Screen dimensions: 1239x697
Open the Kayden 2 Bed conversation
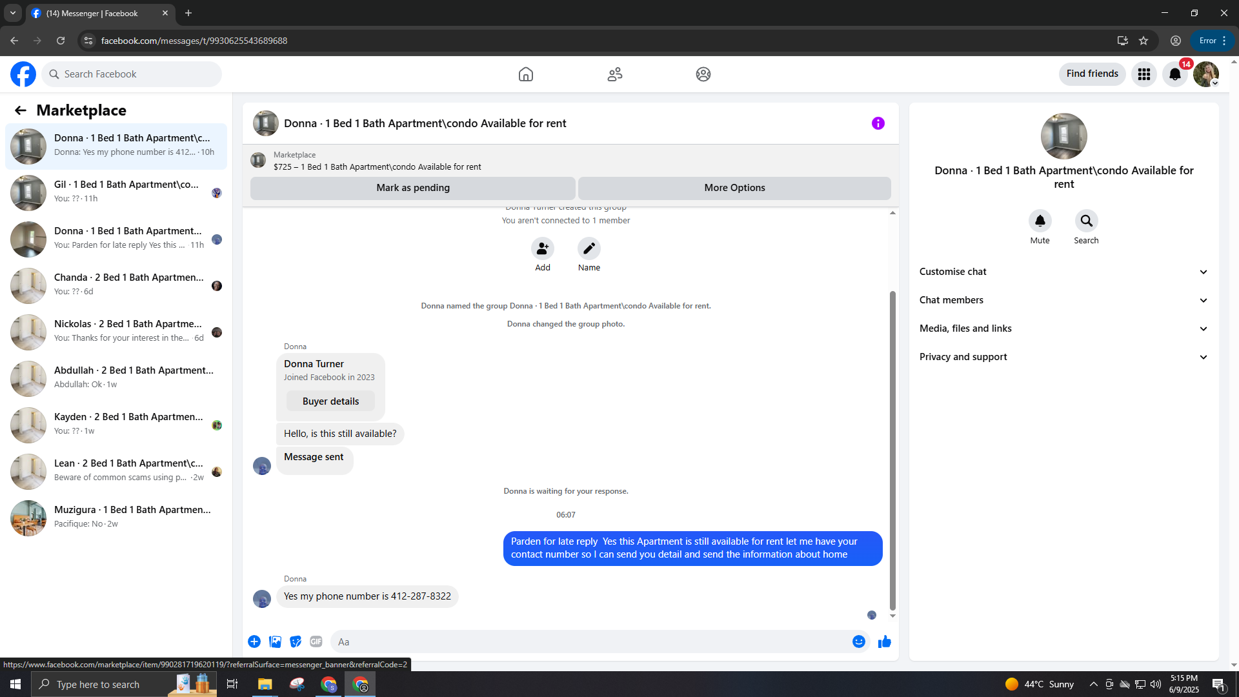coord(116,425)
